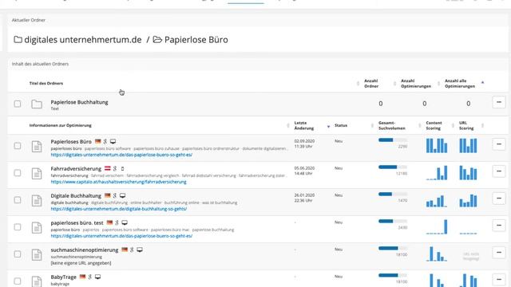
Task: Open actions menu for Papierlose Buchhaltung folder
Action: coord(498,102)
